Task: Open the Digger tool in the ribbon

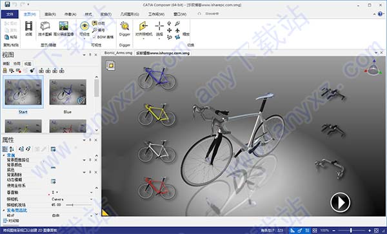Action: tap(124, 29)
